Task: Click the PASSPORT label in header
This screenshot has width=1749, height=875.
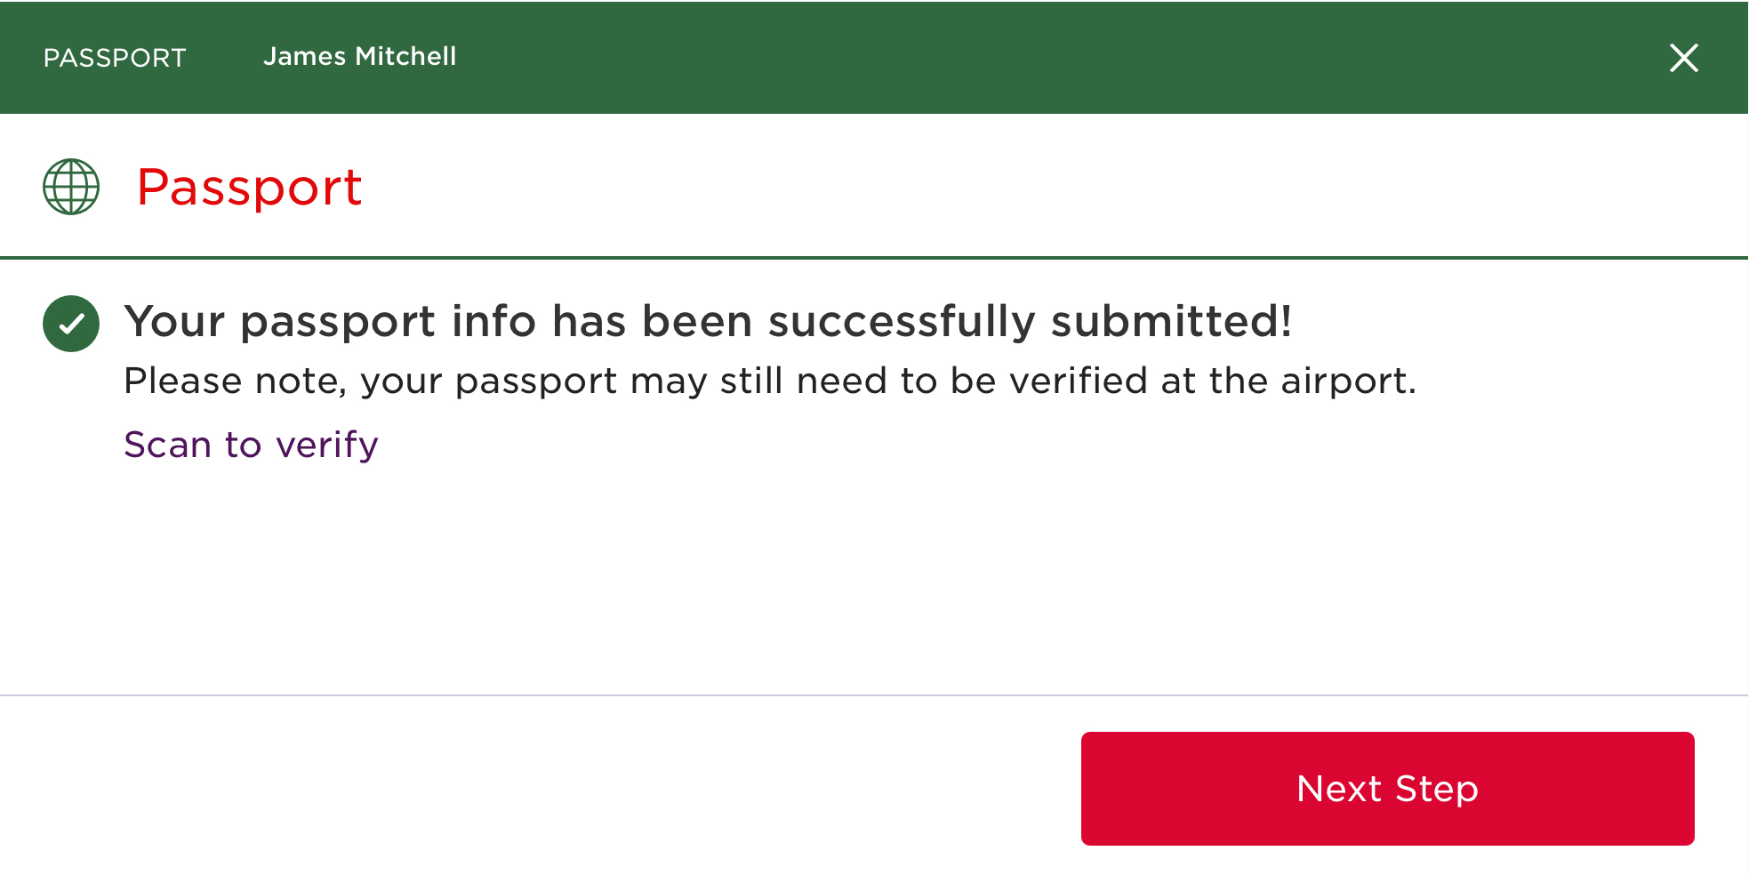Action: [115, 58]
